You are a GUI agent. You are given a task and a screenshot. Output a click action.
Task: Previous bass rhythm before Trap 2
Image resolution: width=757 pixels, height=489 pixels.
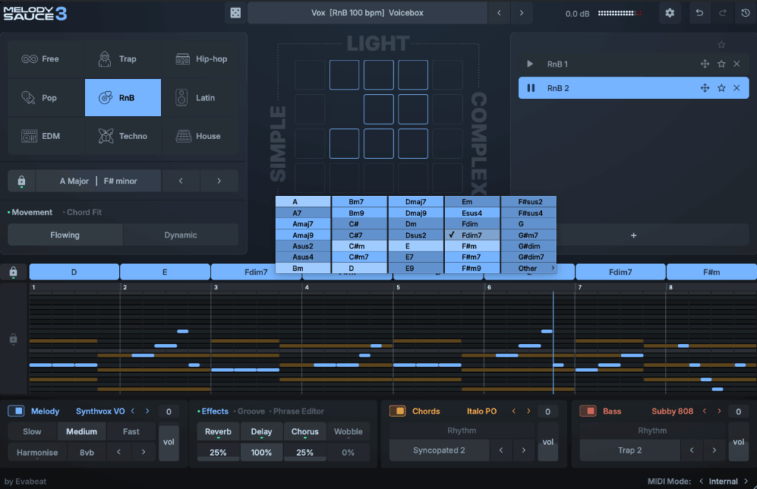click(x=691, y=451)
